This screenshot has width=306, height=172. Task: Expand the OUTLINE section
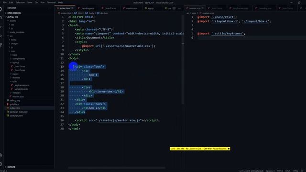click(x=11, y=167)
